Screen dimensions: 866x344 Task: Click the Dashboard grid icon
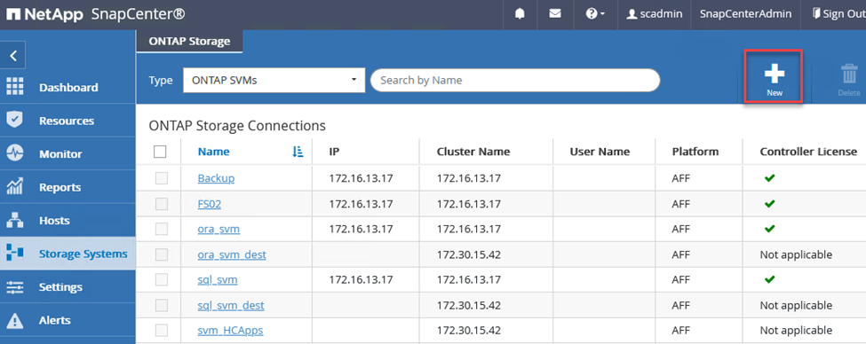click(x=15, y=87)
